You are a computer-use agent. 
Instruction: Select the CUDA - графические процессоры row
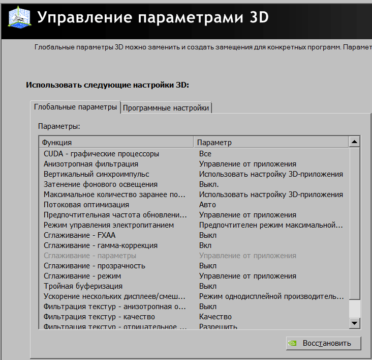click(102, 154)
